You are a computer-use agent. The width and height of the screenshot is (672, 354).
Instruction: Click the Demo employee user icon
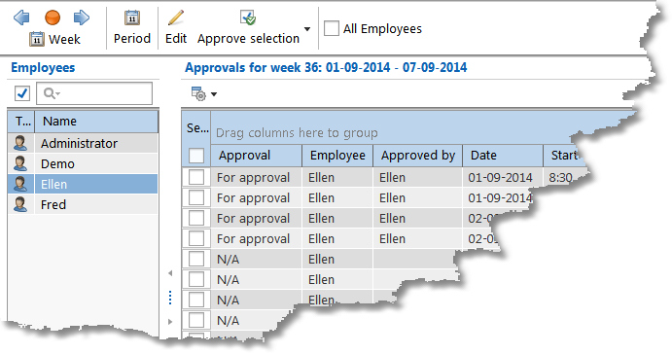click(20, 163)
